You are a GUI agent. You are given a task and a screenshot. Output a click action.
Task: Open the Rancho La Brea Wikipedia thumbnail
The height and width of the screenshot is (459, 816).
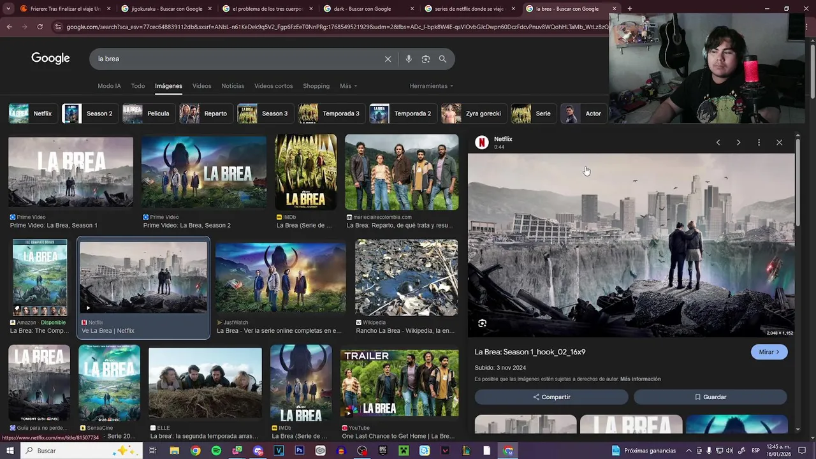tap(406, 277)
